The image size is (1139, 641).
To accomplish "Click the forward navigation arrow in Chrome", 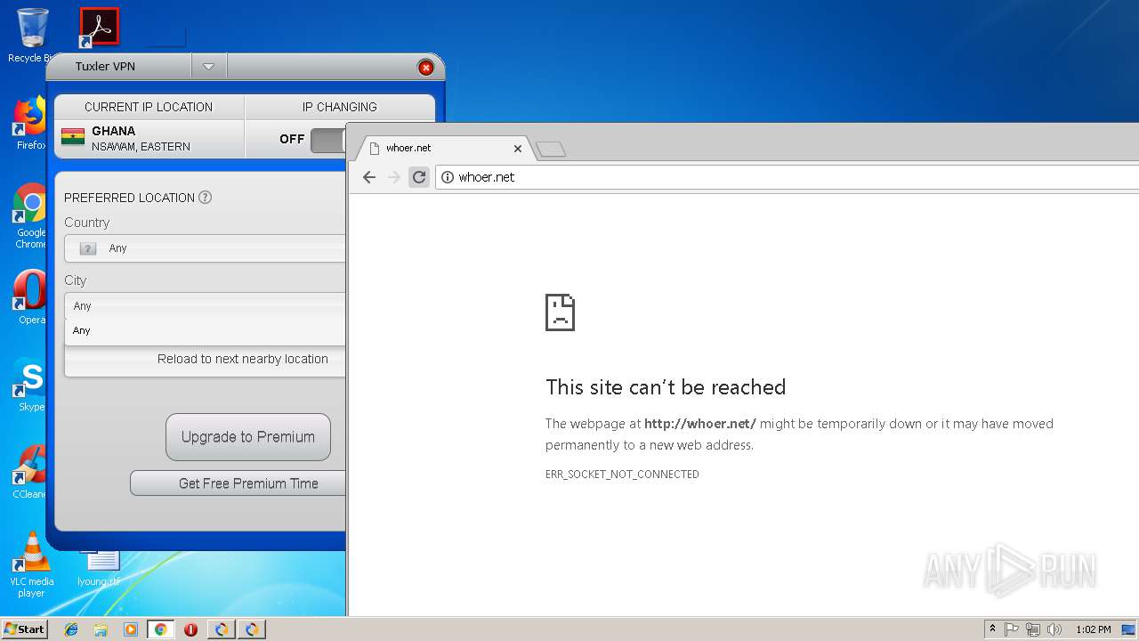I will (x=394, y=177).
